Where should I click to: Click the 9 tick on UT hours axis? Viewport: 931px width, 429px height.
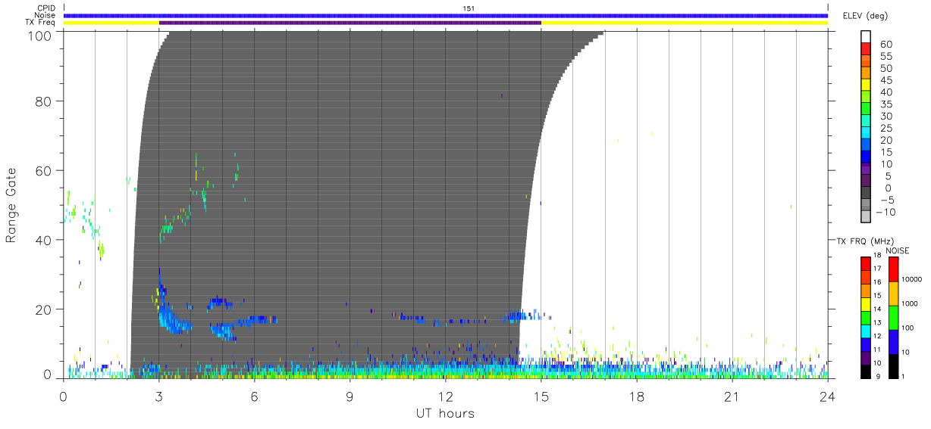click(350, 396)
